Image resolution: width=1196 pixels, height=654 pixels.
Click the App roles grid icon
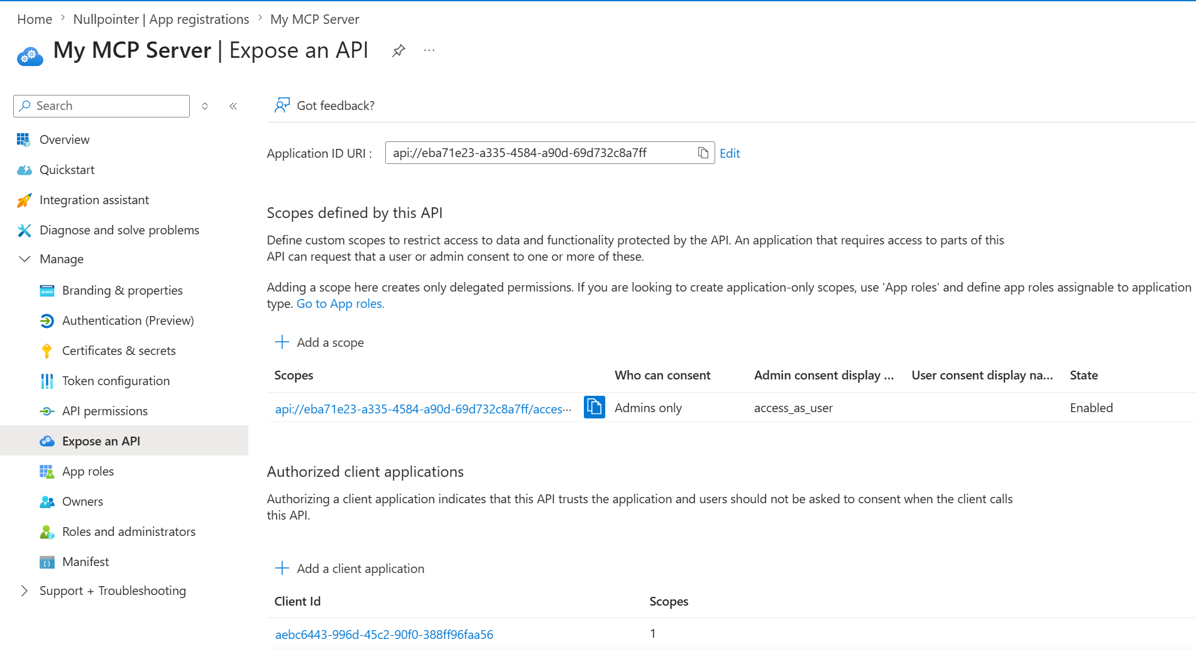coord(47,471)
